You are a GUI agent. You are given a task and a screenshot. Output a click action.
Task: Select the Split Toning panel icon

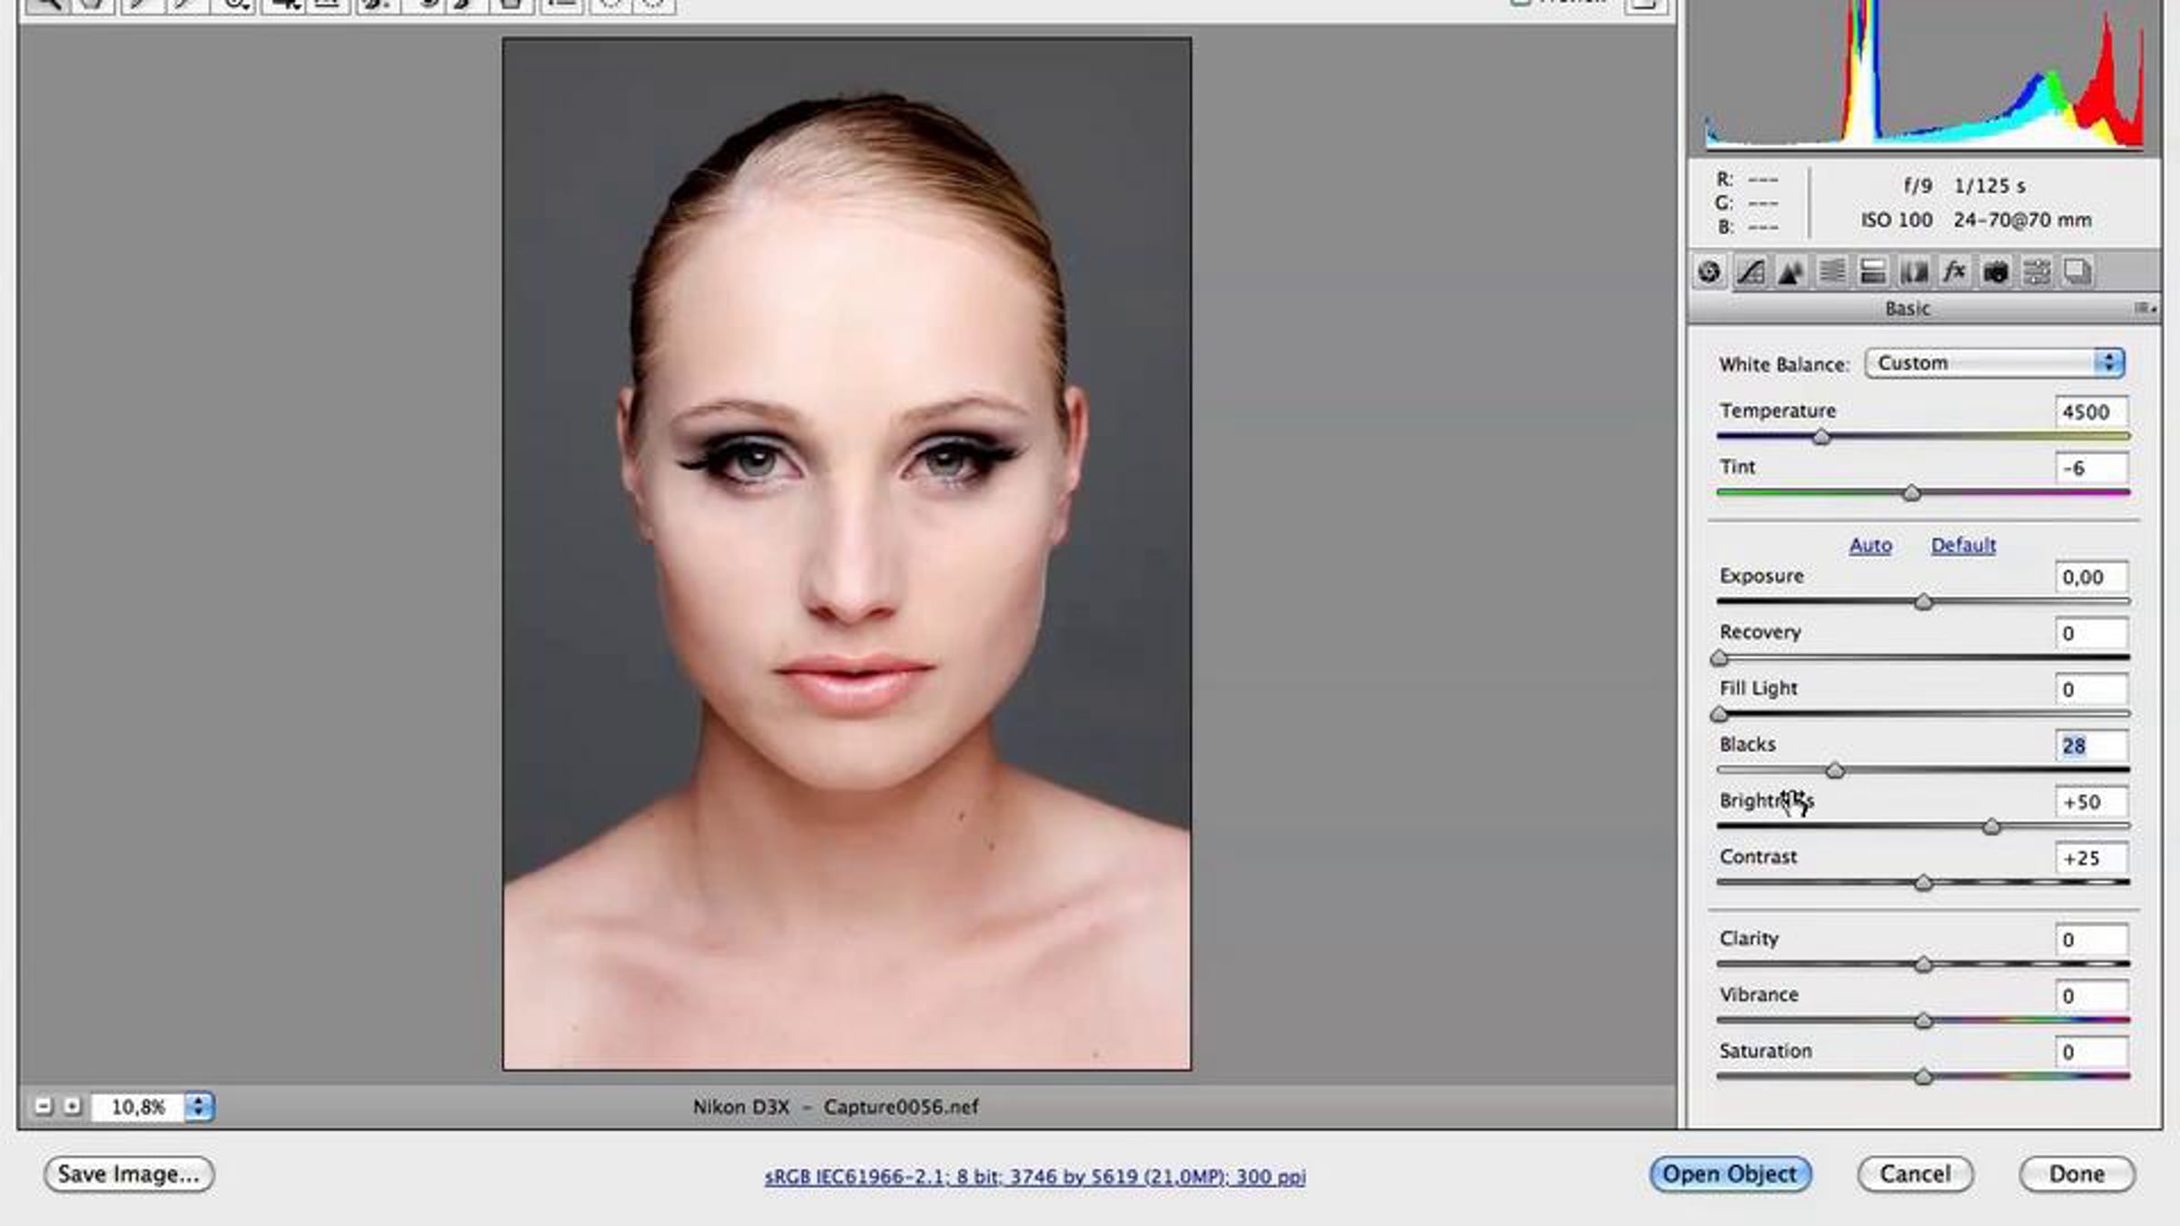coord(1873,272)
